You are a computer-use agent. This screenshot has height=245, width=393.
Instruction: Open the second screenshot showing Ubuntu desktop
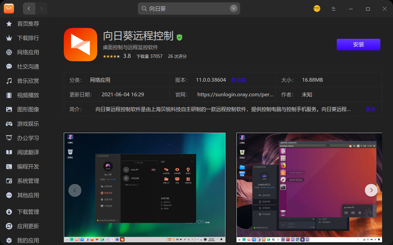tap(309, 187)
